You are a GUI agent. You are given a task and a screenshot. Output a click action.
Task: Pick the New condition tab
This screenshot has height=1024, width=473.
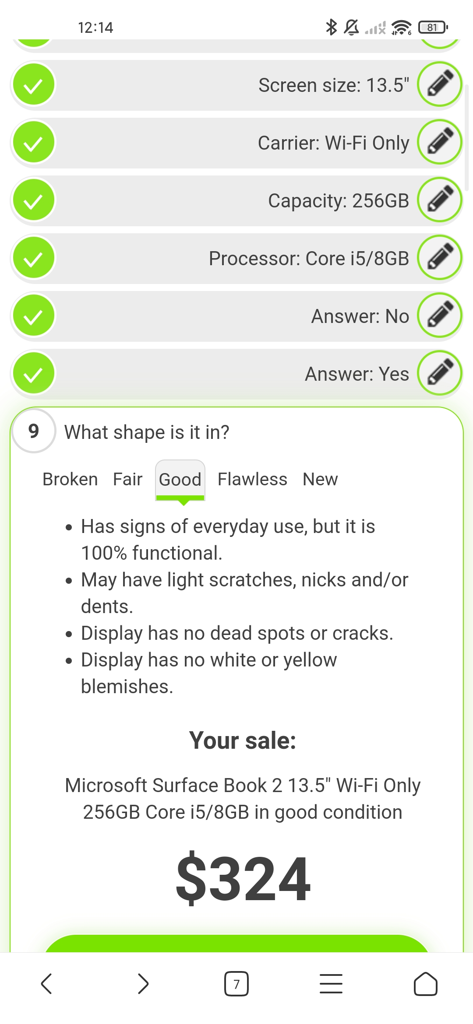pyautogui.click(x=320, y=479)
